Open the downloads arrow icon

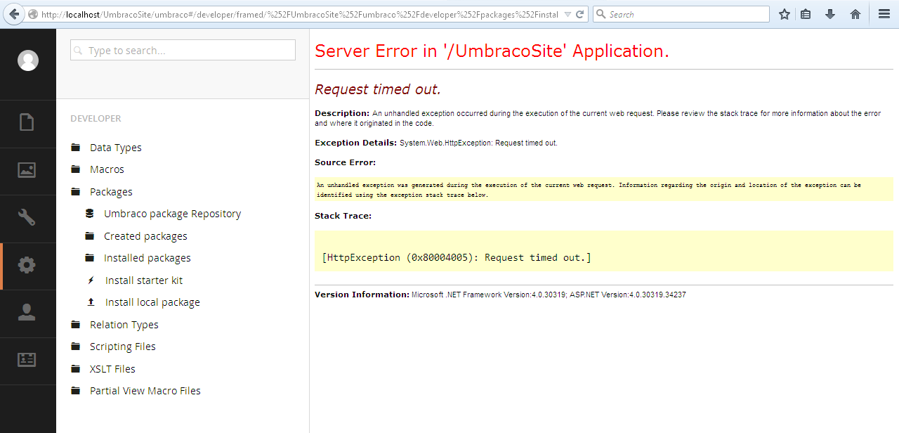(x=830, y=14)
